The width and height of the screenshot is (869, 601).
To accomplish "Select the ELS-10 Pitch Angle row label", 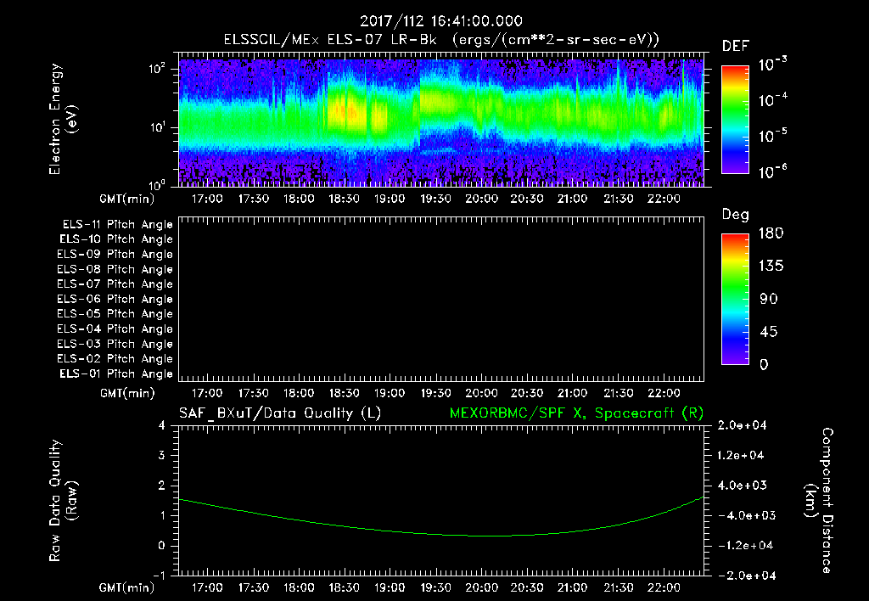I will coord(116,239).
